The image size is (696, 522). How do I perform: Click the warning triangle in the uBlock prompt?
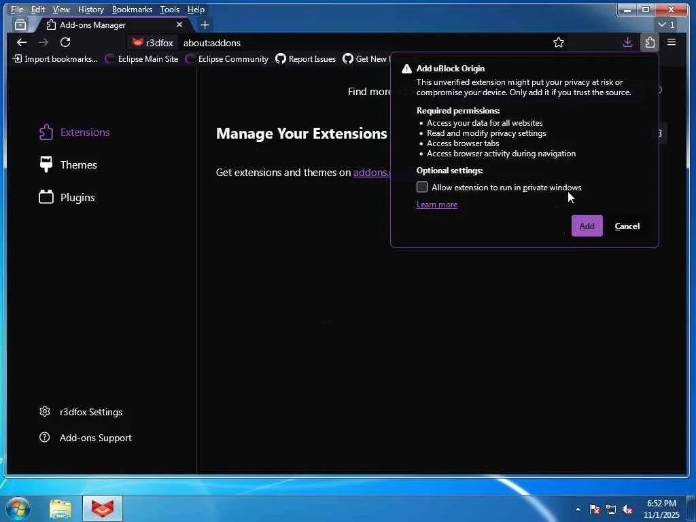(406, 69)
